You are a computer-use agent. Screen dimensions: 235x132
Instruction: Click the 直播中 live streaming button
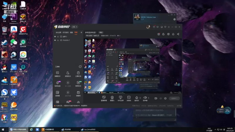click(174, 98)
